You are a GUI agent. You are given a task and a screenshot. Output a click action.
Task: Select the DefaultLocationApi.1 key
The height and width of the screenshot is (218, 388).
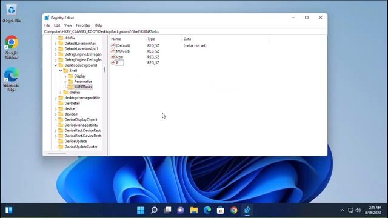81,48
